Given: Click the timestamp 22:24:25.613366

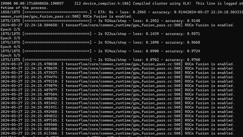Looking at the screenshot, I should 42,133.
